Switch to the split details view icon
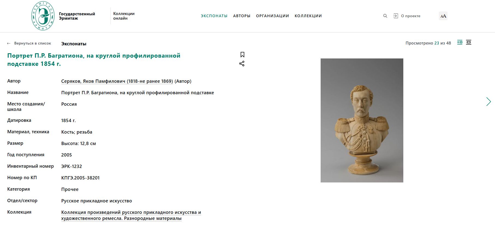Image resolution: width=495 pixels, height=248 pixels. pos(460,42)
